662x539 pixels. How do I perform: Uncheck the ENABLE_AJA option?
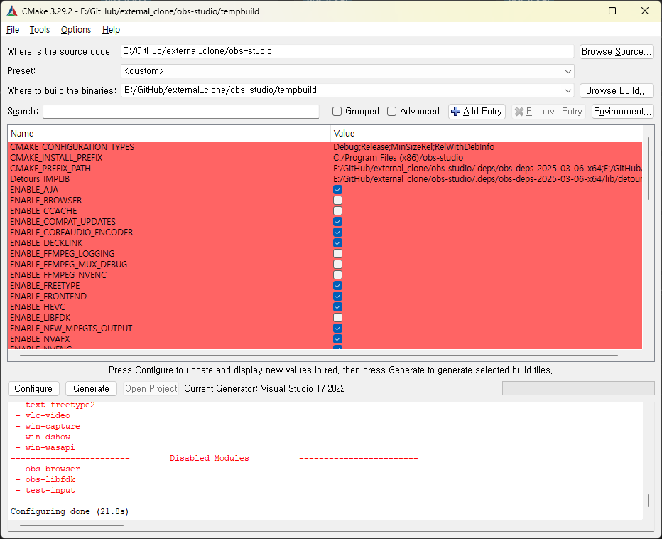pyautogui.click(x=338, y=190)
